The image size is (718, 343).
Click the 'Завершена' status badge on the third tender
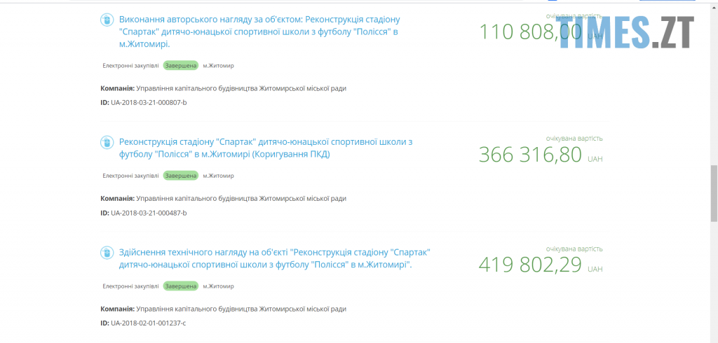181,286
